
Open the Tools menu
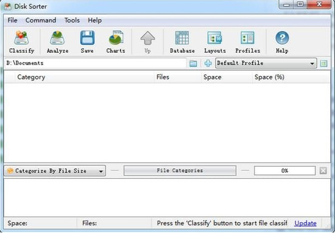tap(72, 20)
